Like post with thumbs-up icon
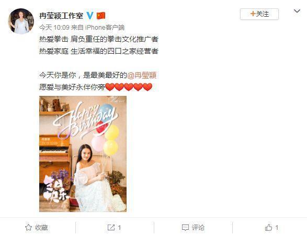307x235 pixels. click(268, 227)
